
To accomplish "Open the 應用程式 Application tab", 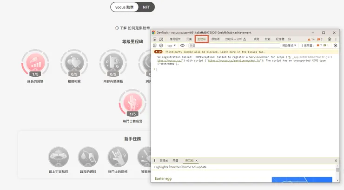I will tap(175, 39).
